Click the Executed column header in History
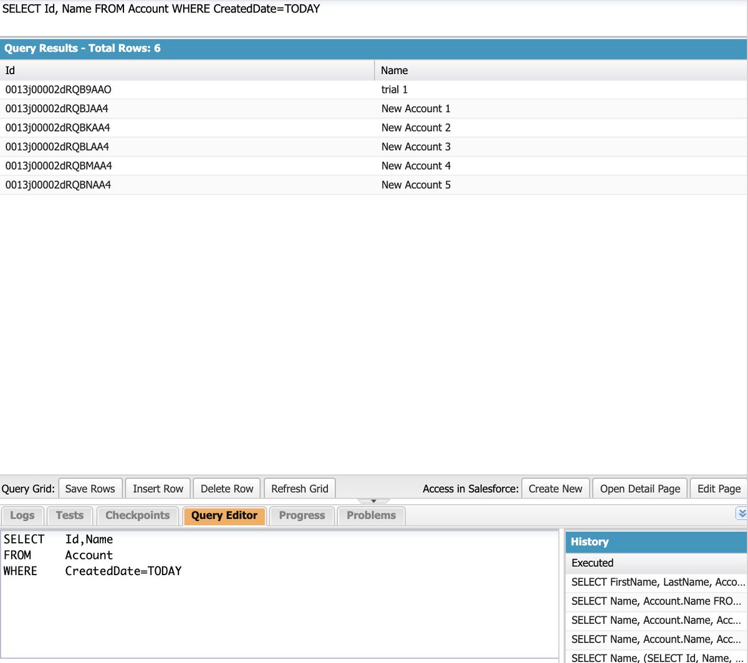Viewport: 748px width, 663px height. pos(656,563)
